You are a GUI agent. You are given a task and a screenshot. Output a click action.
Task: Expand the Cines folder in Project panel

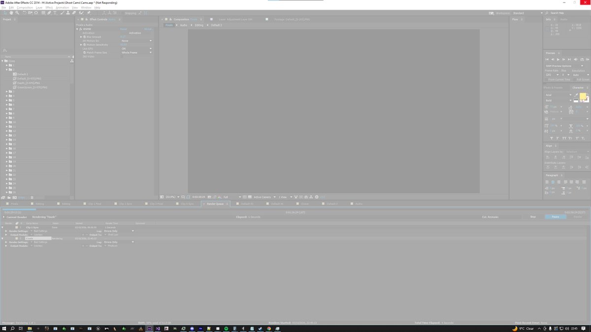tap(3, 61)
